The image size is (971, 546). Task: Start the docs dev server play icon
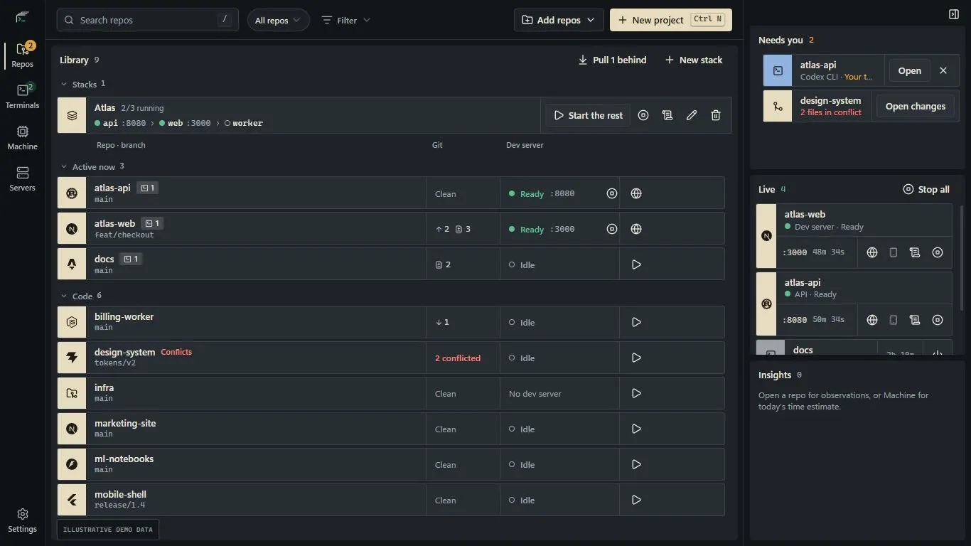pos(636,264)
